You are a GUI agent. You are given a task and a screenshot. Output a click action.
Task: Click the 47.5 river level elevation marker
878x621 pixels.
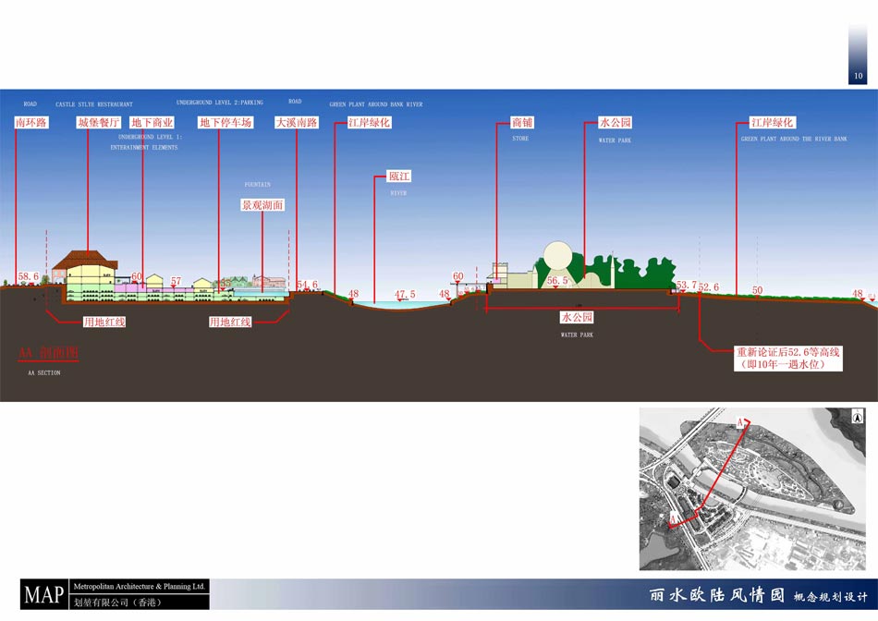click(405, 294)
